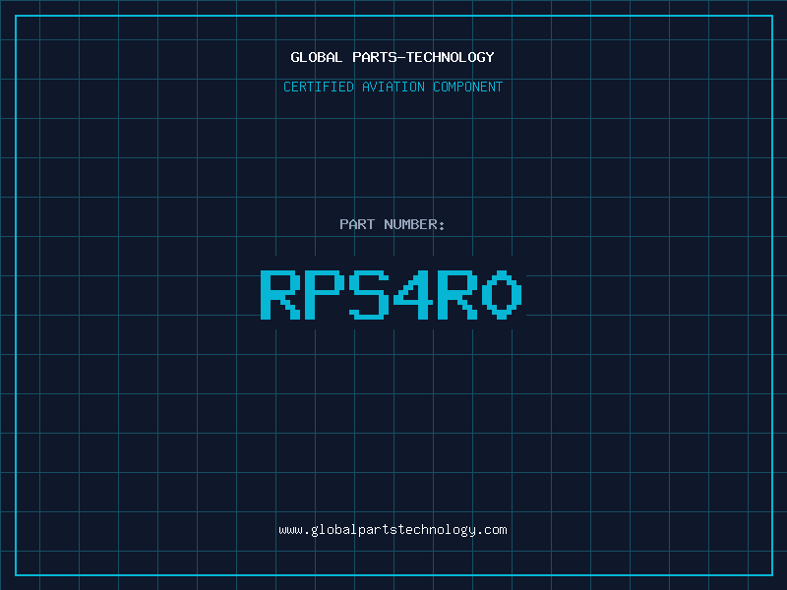787x590 pixels.
Task: Click the www prefix of the URL
Action: click(x=290, y=530)
